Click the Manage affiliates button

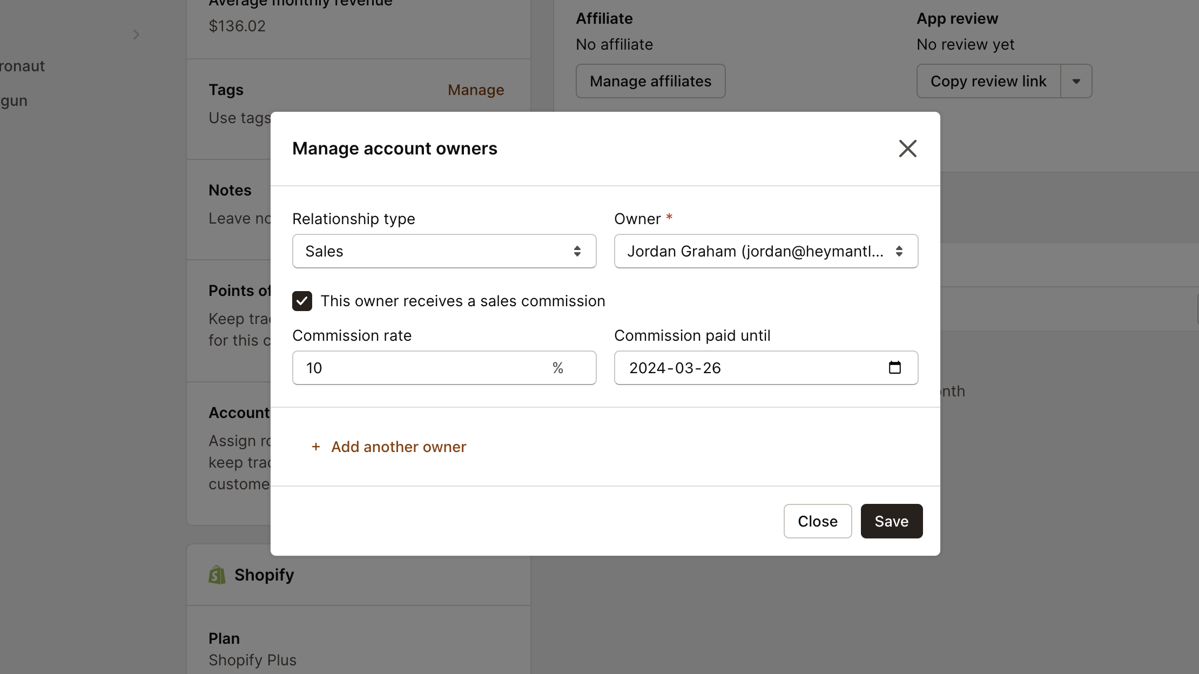coord(650,81)
